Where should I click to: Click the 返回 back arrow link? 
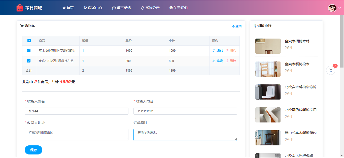coord(237,26)
